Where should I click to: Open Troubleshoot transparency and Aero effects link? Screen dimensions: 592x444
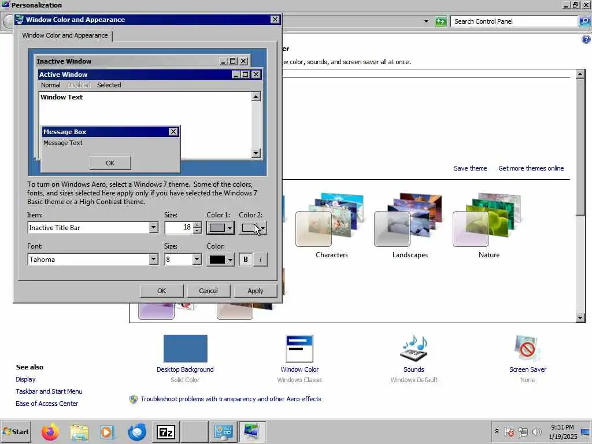point(231,399)
